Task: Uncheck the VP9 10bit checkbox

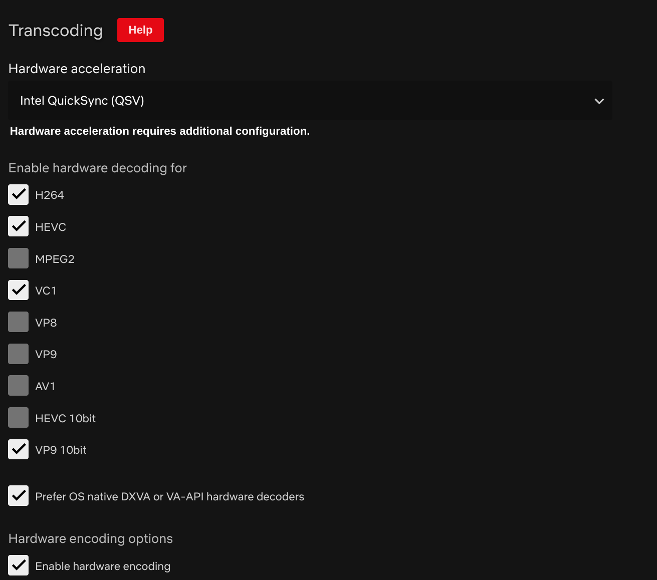Action: tap(19, 450)
